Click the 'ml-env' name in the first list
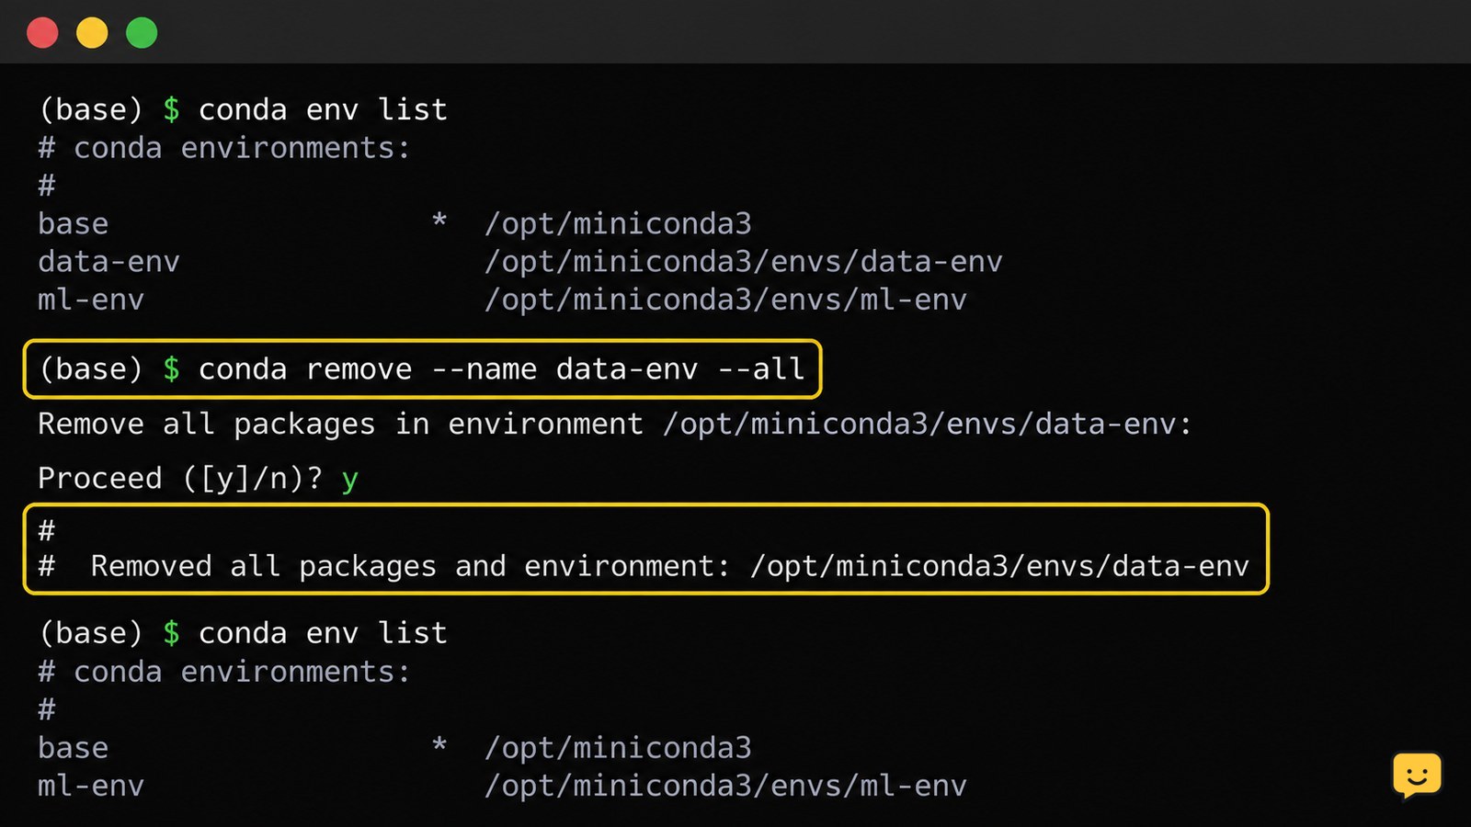The width and height of the screenshot is (1471, 827). click(x=91, y=300)
